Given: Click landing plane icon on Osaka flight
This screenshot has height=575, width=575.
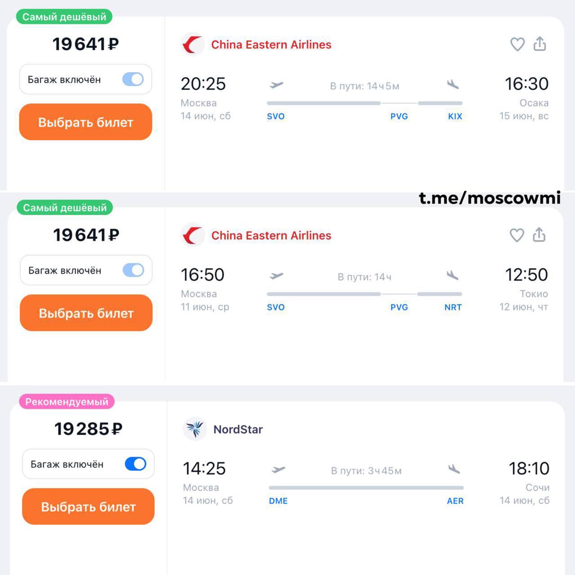Looking at the screenshot, I should pyautogui.click(x=453, y=84).
